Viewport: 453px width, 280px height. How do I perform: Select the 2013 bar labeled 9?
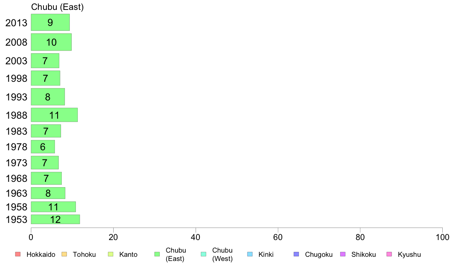[50, 22]
